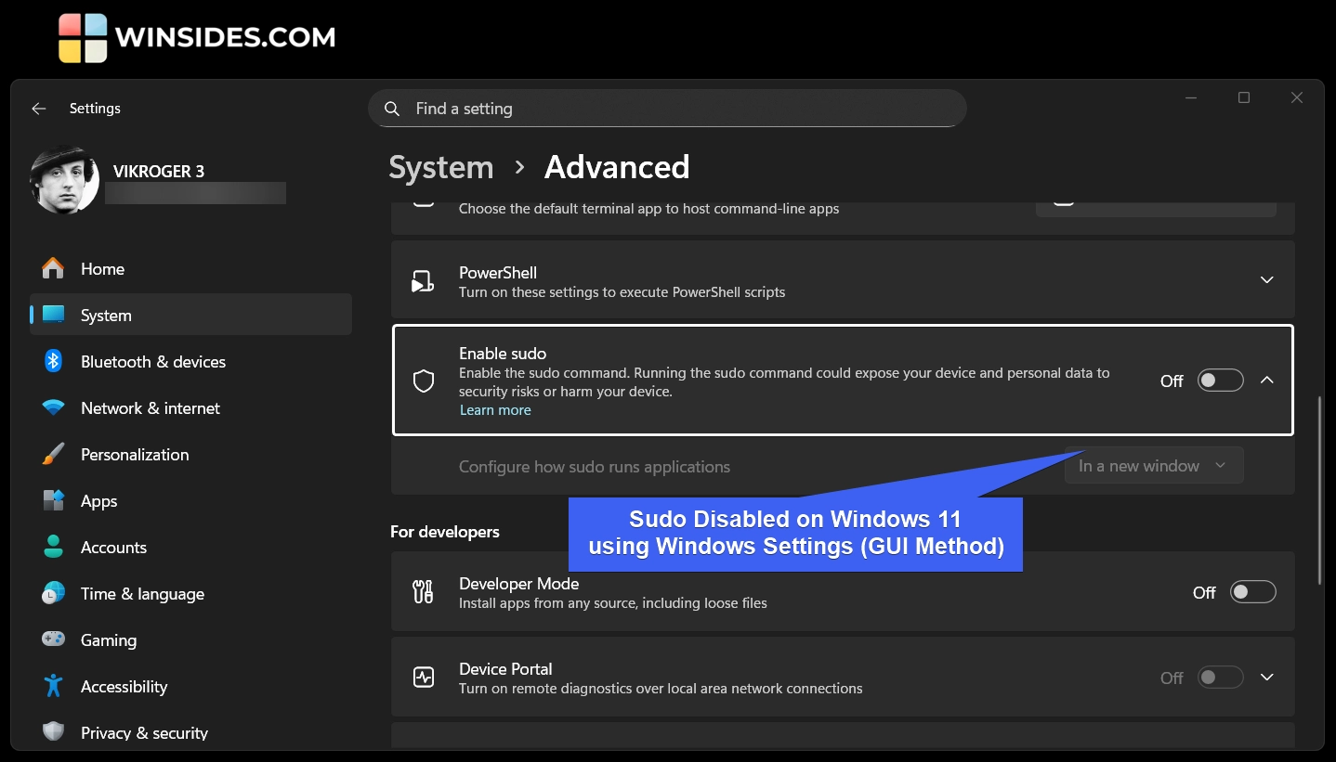Viewport: 1336px width, 762px height.
Task: Maximize the Settings window
Action: coord(1244,97)
